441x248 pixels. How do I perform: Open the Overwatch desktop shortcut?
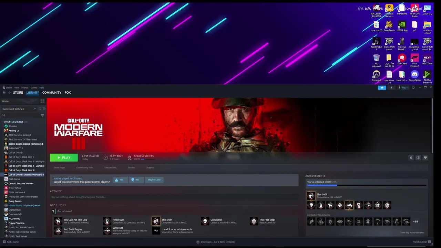(x=376, y=76)
